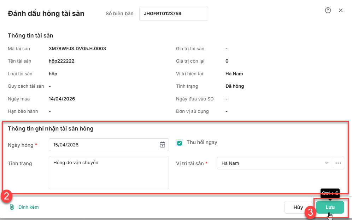Open the calendar picker for Ngày hỏng

pos(162,144)
